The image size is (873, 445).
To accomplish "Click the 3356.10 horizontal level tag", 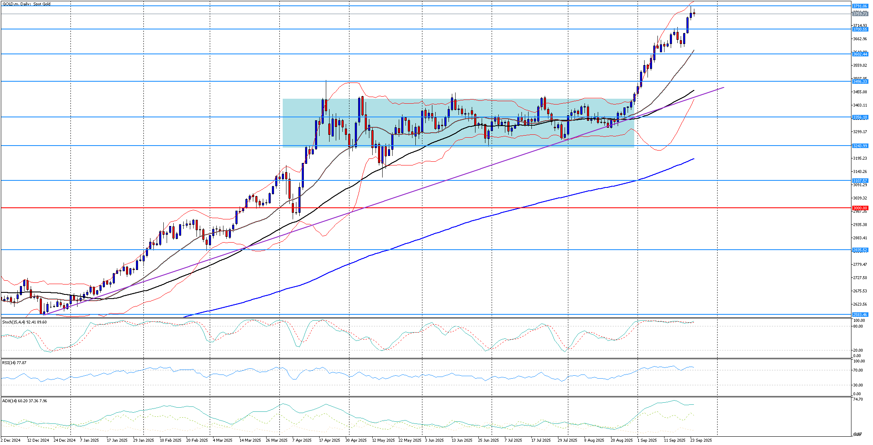I will (860, 117).
